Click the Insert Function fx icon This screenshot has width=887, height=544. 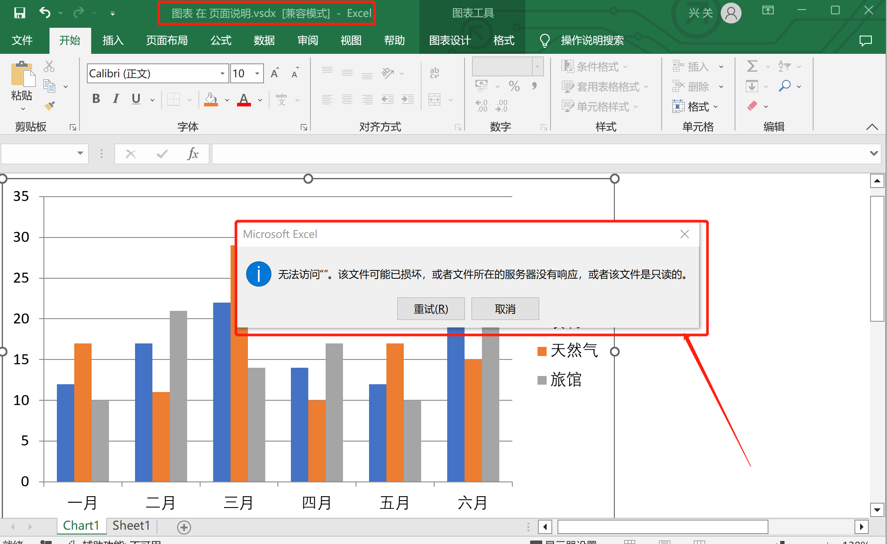pyautogui.click(x=192, y=154)
